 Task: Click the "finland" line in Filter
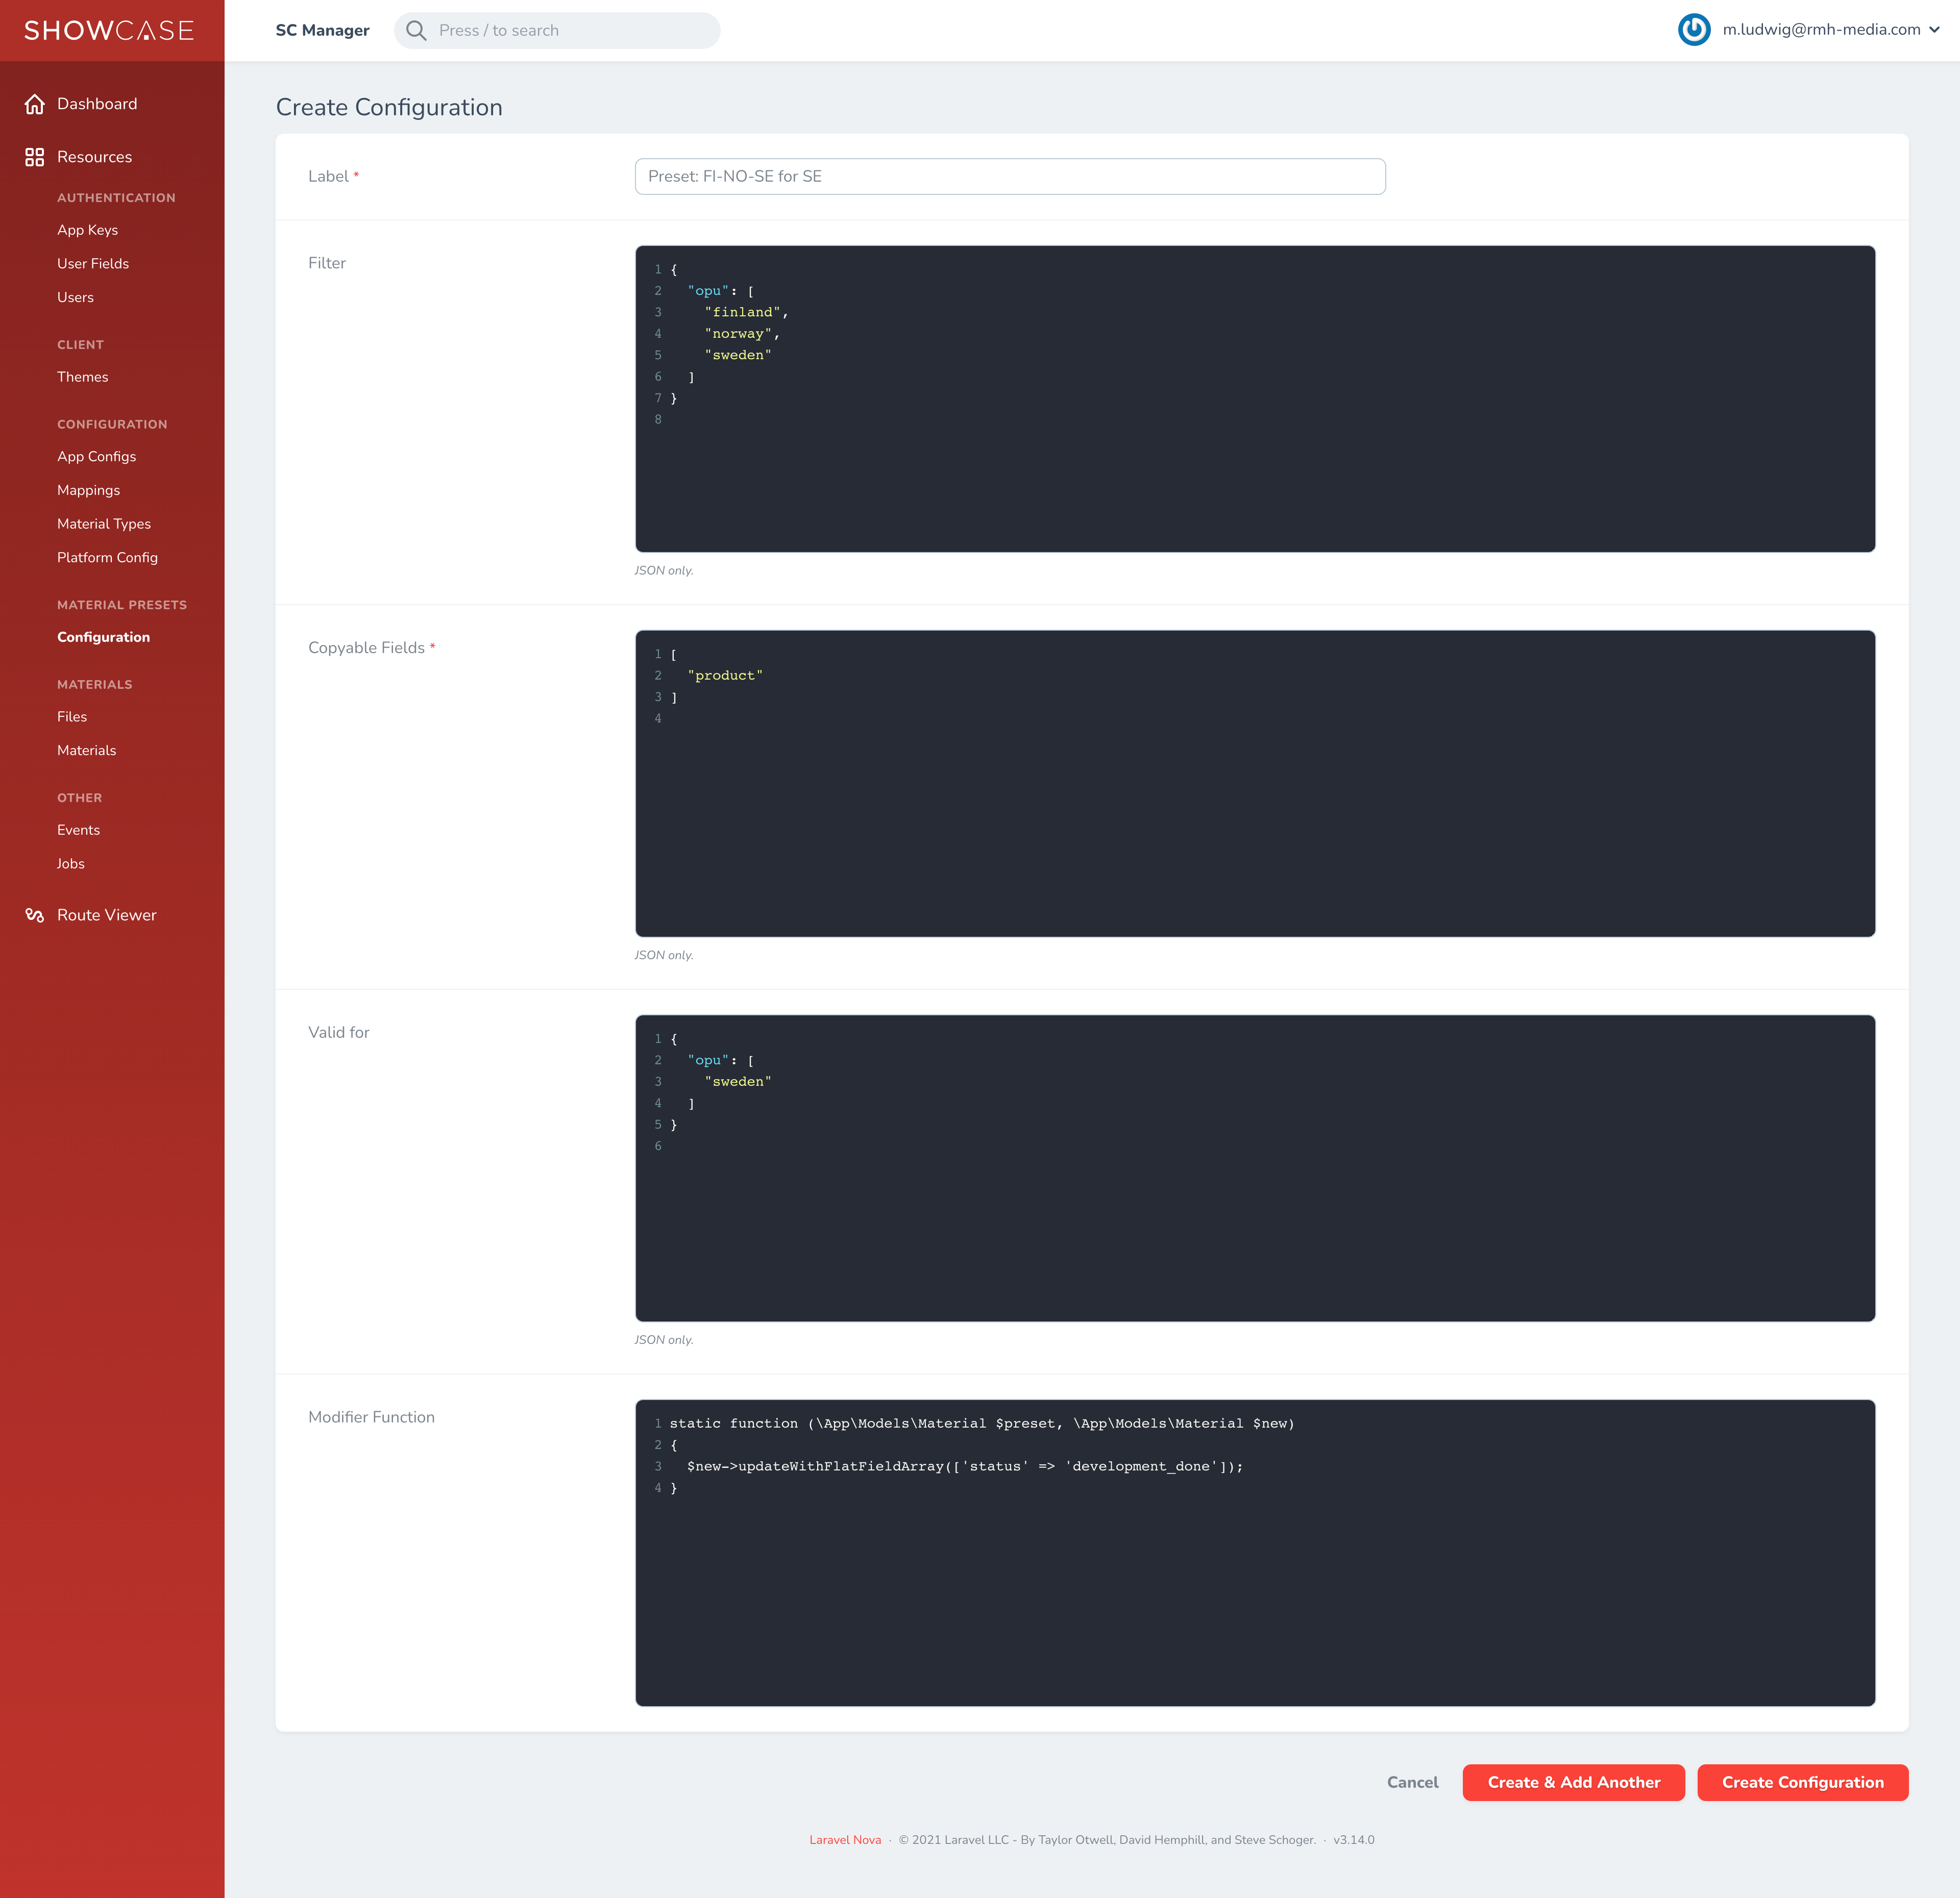click(x=746, y=313)
